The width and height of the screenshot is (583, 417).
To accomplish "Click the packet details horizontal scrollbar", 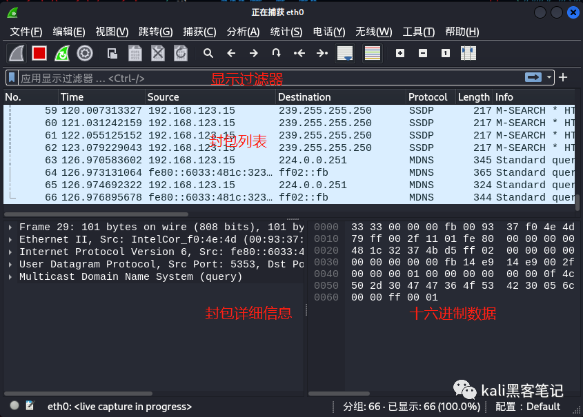I will pos(78,394).
